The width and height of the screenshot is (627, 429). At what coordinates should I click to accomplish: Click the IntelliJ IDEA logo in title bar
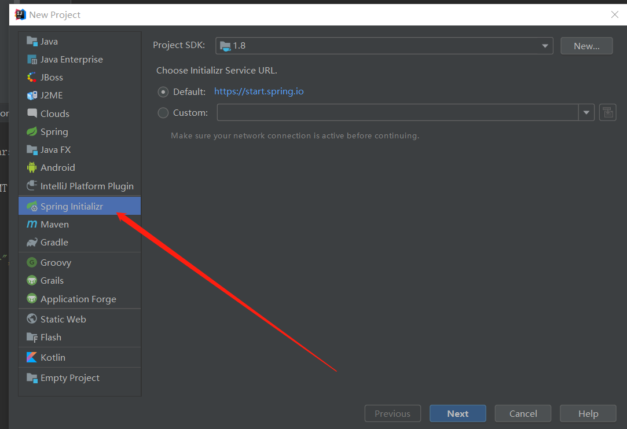pos(20,15)
